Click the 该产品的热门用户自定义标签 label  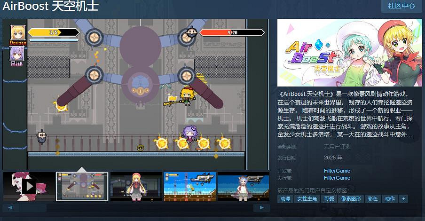(x=313, y=190)
